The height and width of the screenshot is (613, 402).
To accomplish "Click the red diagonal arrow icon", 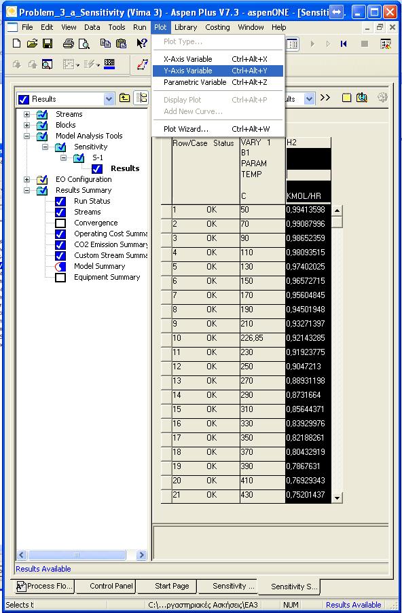I will pyautogui.click(x=143, y=64).
